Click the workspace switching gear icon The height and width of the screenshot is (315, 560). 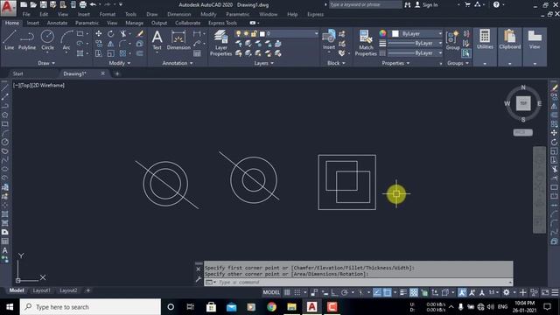point(506,292)
